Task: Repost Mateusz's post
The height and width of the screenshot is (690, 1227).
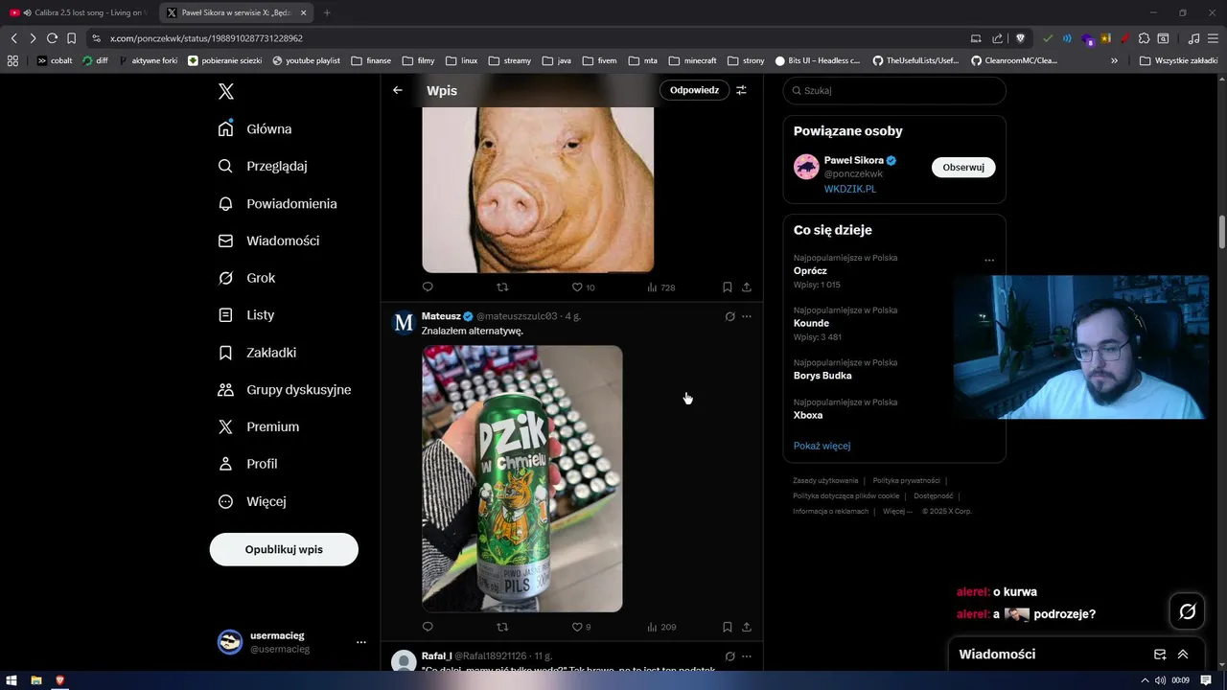Action: point(502,627)
